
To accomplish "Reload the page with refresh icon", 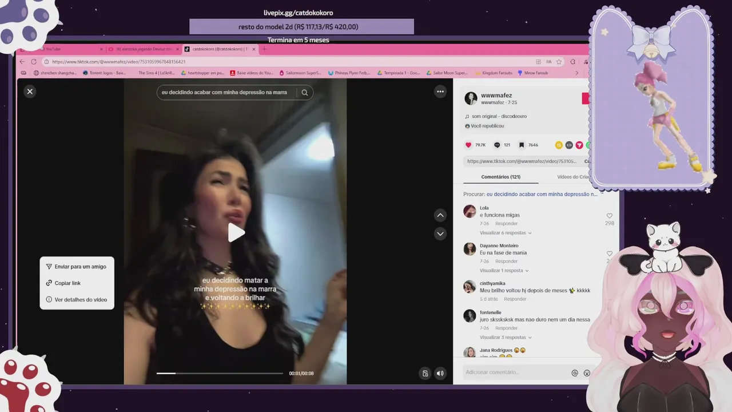I will [x=34, y=61].
